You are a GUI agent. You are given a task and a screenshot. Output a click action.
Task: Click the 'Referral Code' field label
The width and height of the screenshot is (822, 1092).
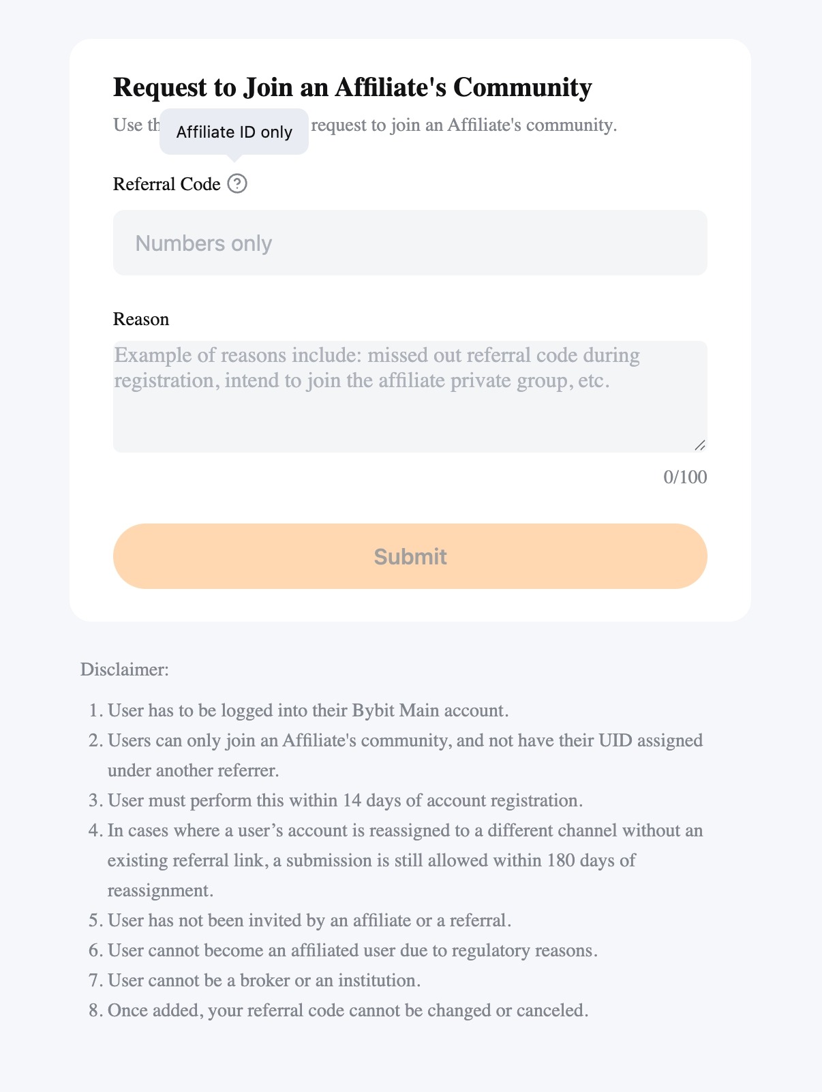coord(167,184)
